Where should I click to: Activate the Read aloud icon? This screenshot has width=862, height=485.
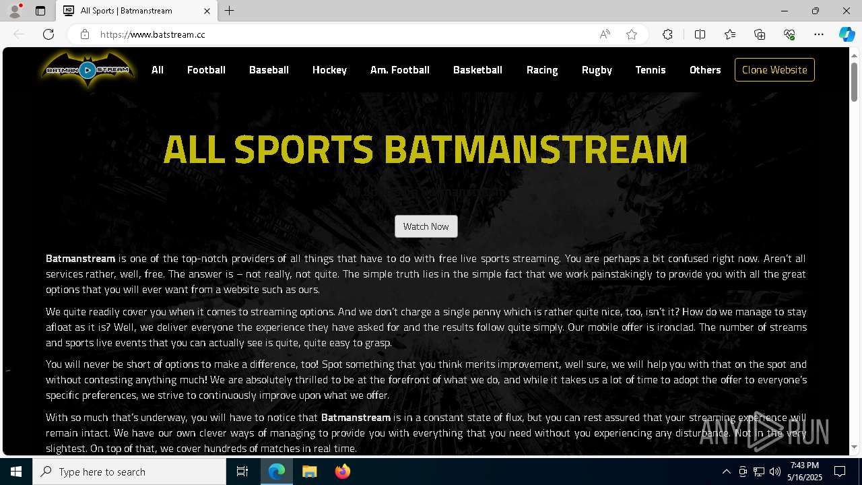[x=605, y=34]
